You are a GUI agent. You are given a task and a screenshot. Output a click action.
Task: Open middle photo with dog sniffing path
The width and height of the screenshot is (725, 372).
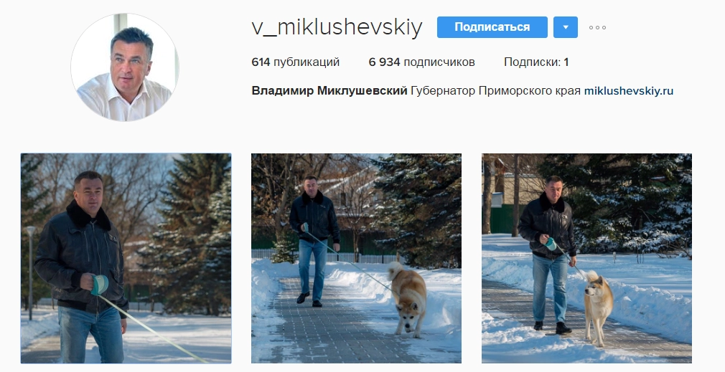click(356, 259)
